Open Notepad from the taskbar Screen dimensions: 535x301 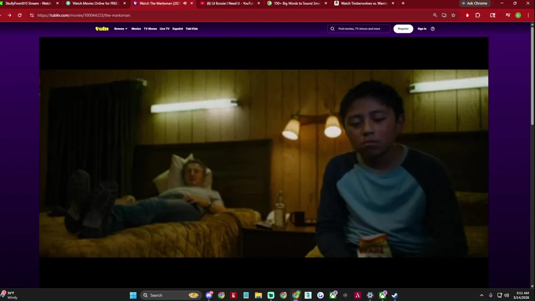point(246,295)
